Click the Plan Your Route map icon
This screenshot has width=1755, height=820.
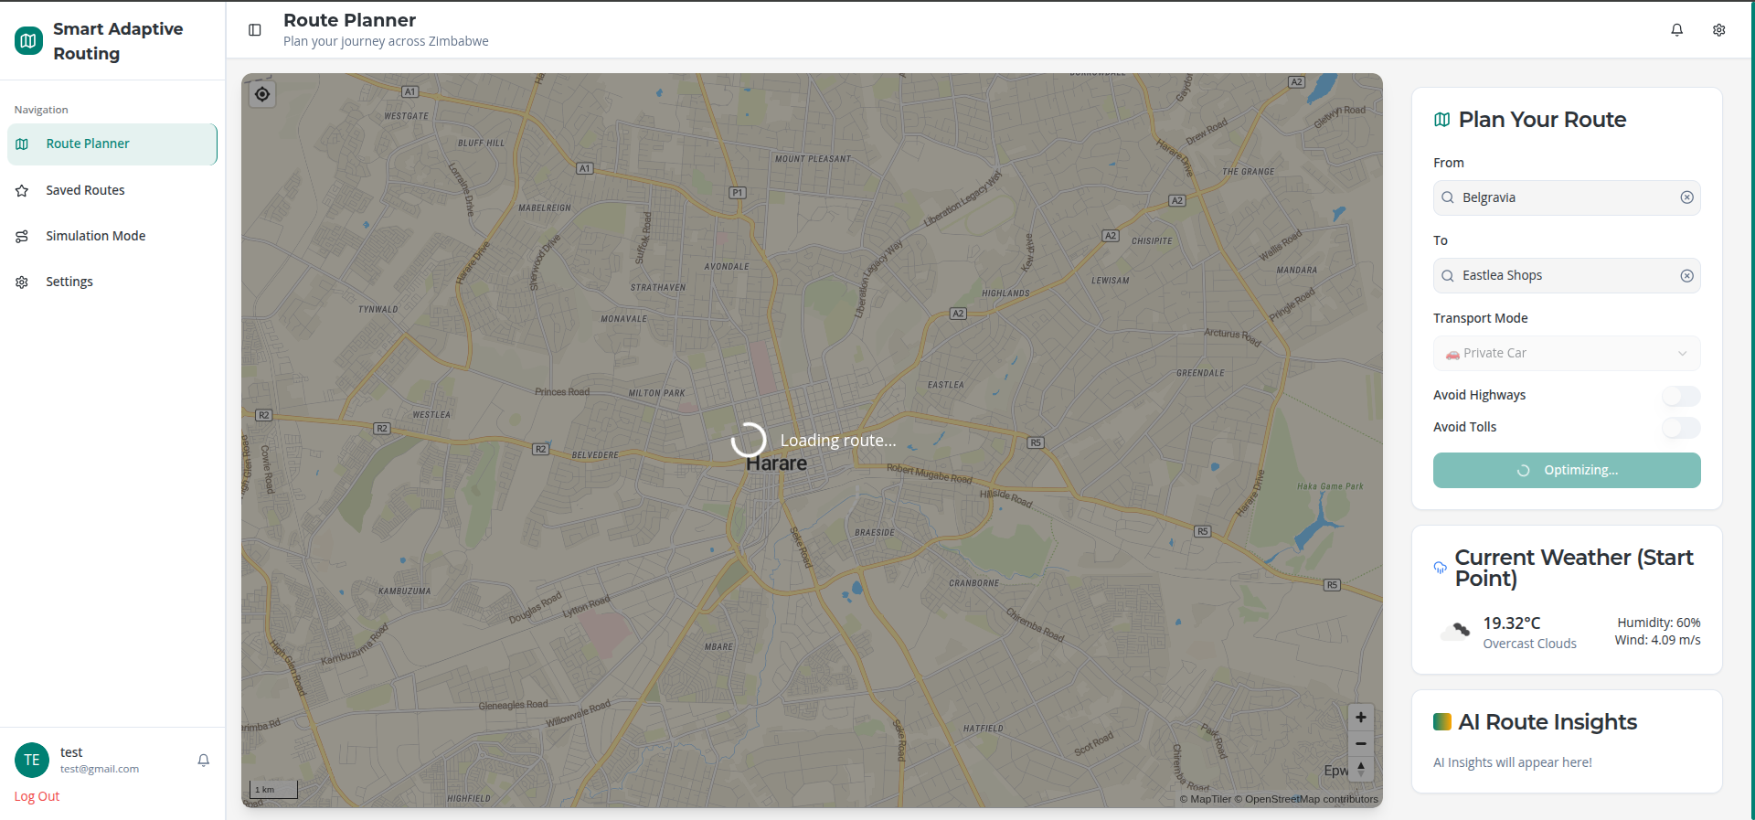[x=1442, y=120]
